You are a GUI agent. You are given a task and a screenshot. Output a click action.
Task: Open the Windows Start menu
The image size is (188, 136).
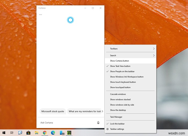(4, 133)
